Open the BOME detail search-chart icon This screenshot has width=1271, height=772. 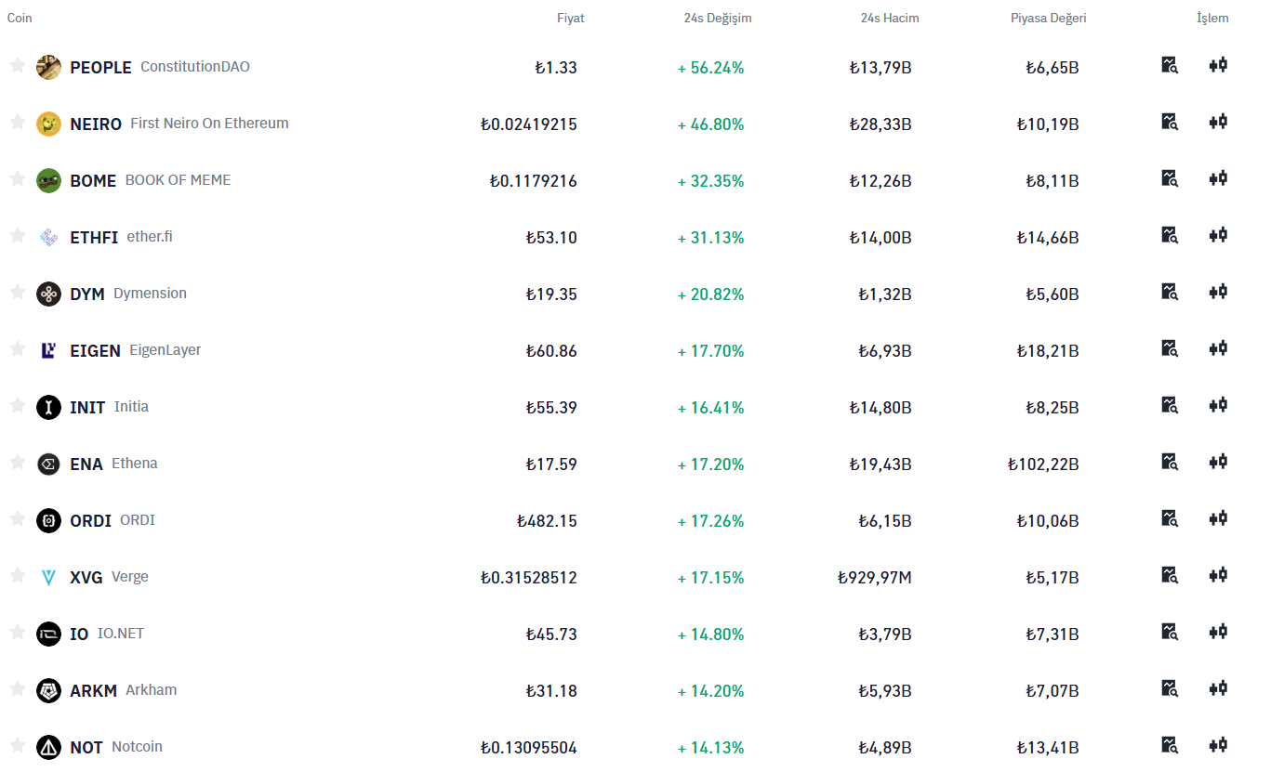click(1170, 178)
